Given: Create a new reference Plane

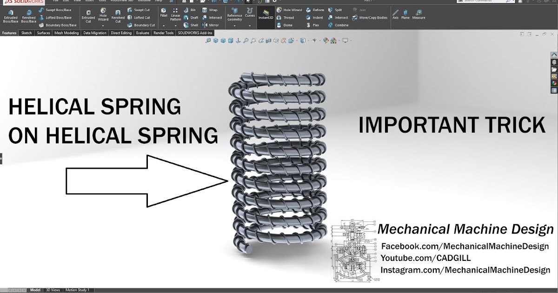Looking at the screenshot, I should pos(406,15).
